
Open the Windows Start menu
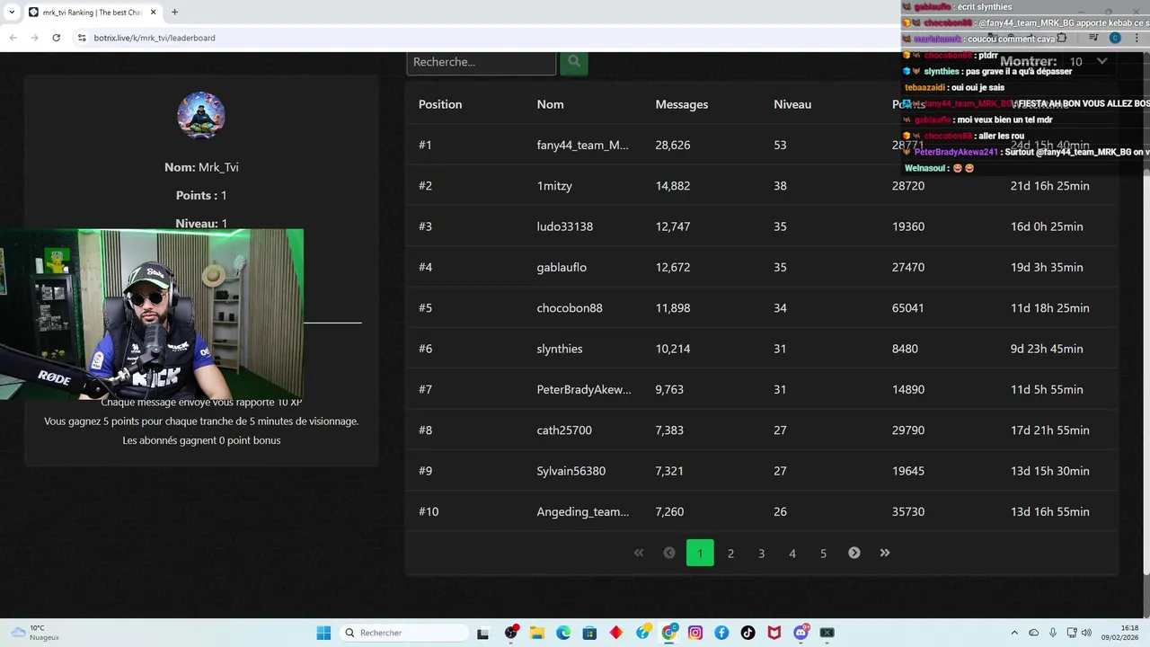323,633
